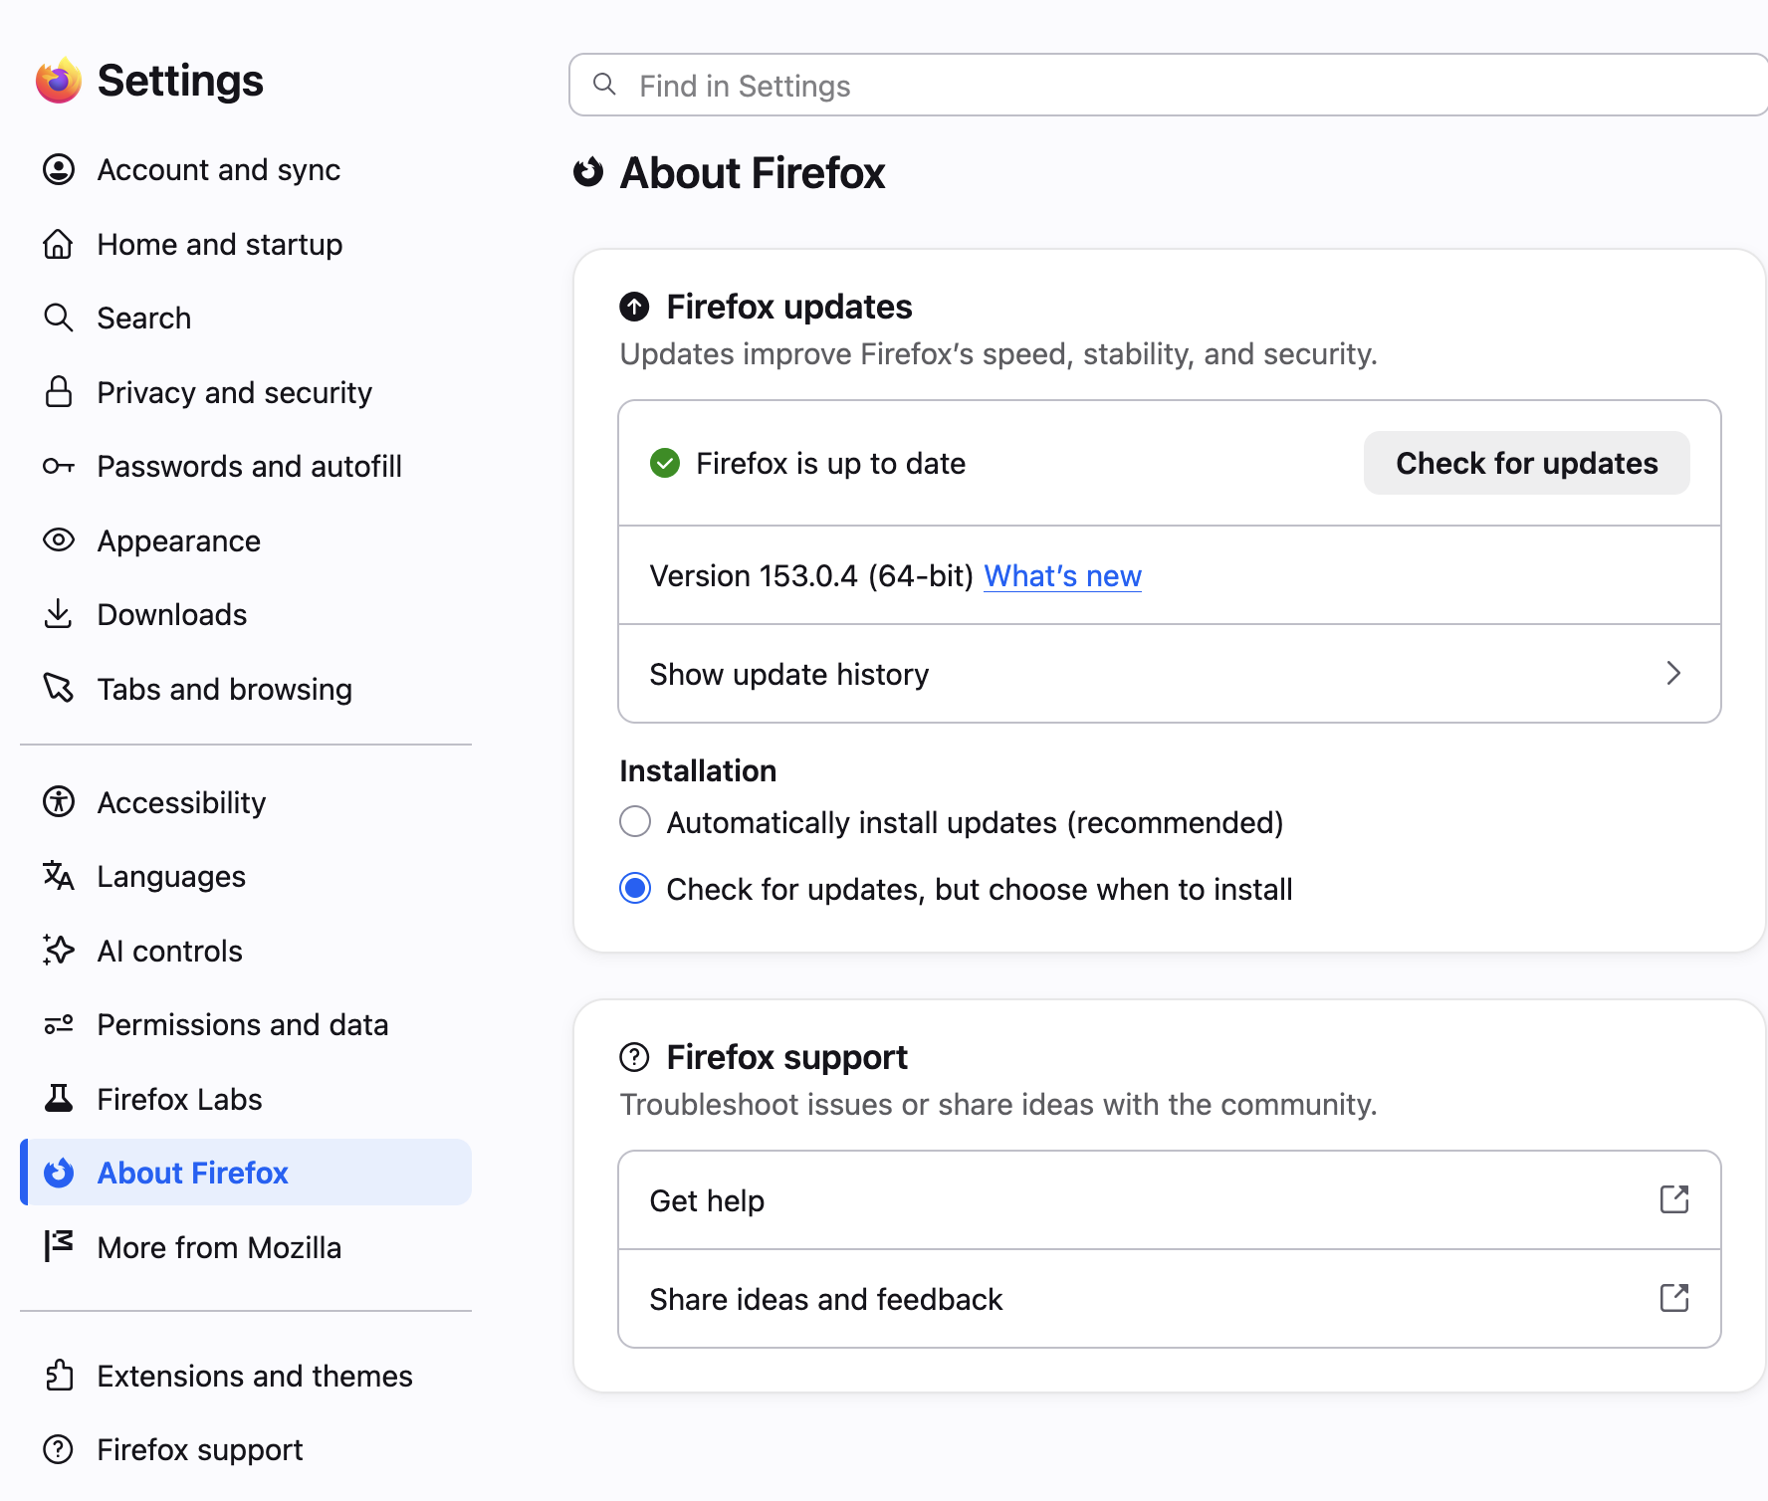Click the Firefox support question mark sidebar icon
Viewport: 1768px width, 1501px height.
[x=59, y=1449]
